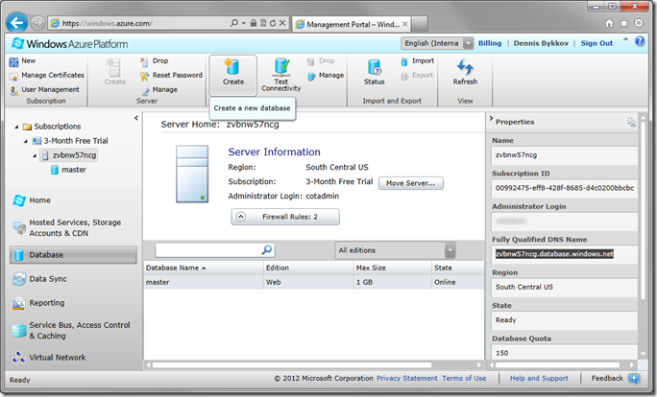Click Drop in the Server group

coord(155,61)
